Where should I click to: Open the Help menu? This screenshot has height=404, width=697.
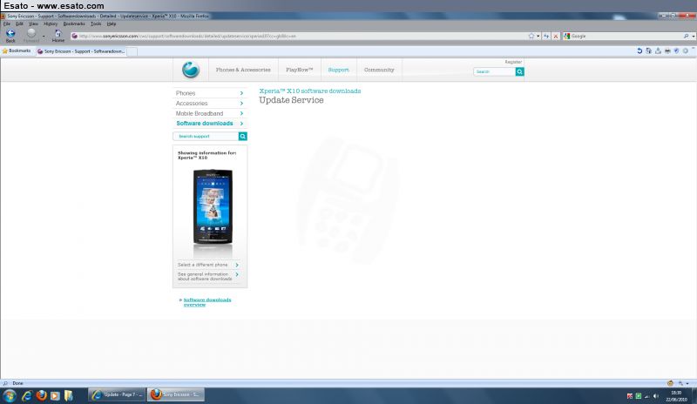(112, 24)
